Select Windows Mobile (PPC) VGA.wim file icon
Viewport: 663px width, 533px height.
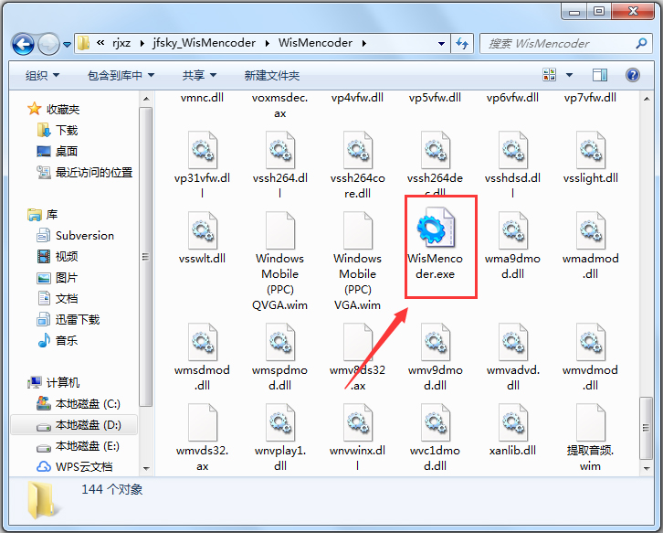[358, 230]
